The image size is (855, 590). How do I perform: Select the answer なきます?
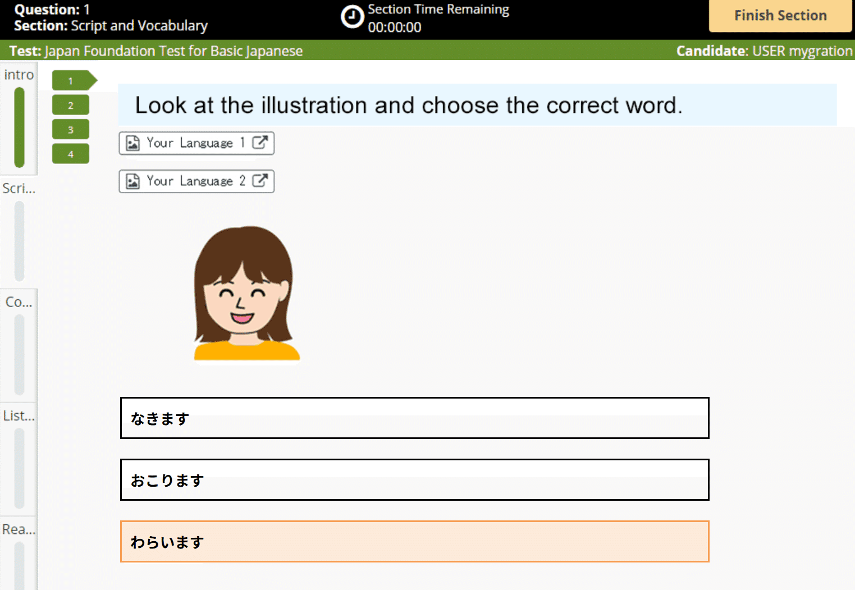[414, 418]
